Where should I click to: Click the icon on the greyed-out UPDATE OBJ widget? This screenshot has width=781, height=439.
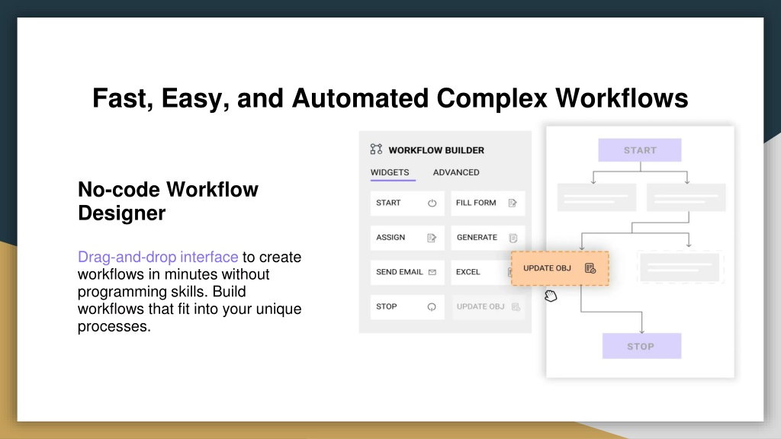click(516, 307)
